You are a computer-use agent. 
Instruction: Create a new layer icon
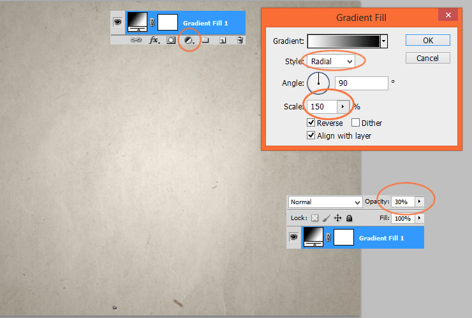point(223,40)
